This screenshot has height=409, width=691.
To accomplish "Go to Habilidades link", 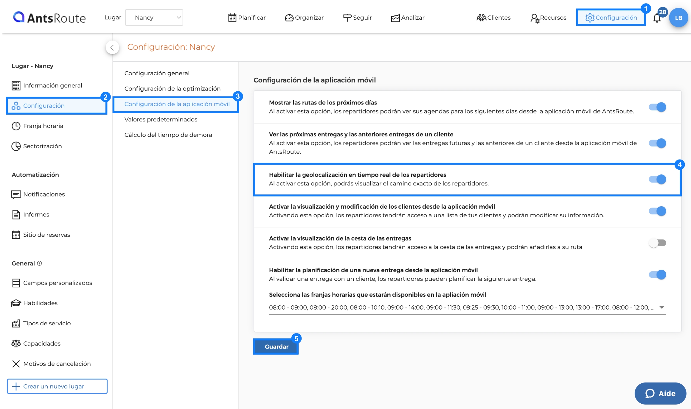I will 41,303.
